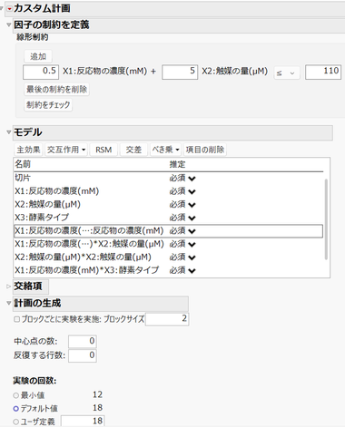The image size is (345, 427).
Task: Edit the 中心点の数 field
Action: pos(83,342)
